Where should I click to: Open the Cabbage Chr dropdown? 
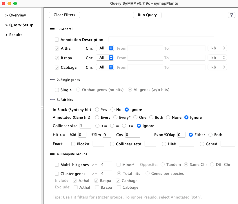click(105, 67)
